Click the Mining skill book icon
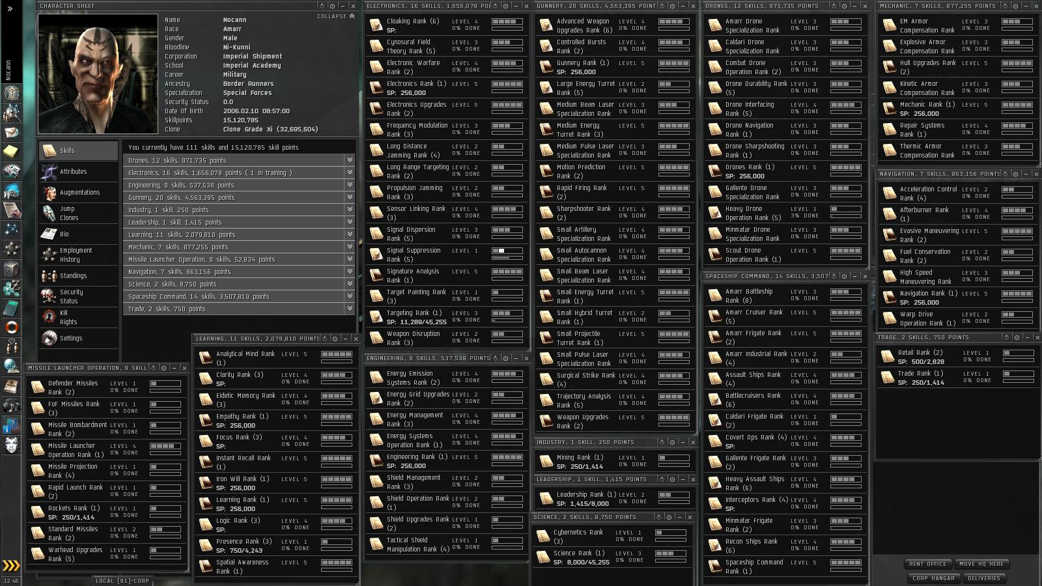The height and width of the screenshot is (586, 1042). tap(546, 461)
